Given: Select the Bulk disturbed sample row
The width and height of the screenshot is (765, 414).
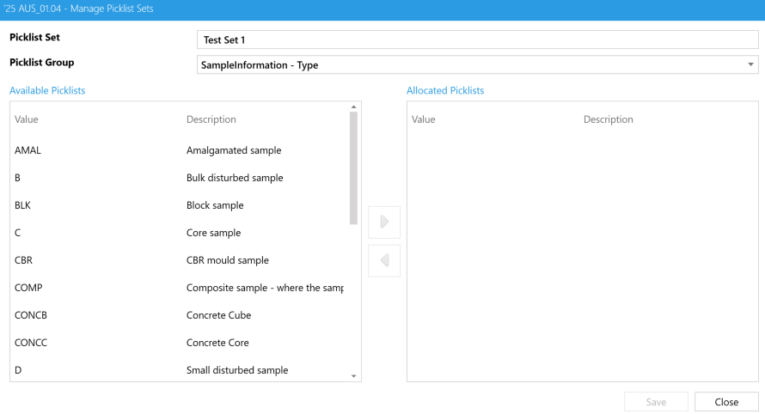Looking at the screenshot, I should point(179,178).
